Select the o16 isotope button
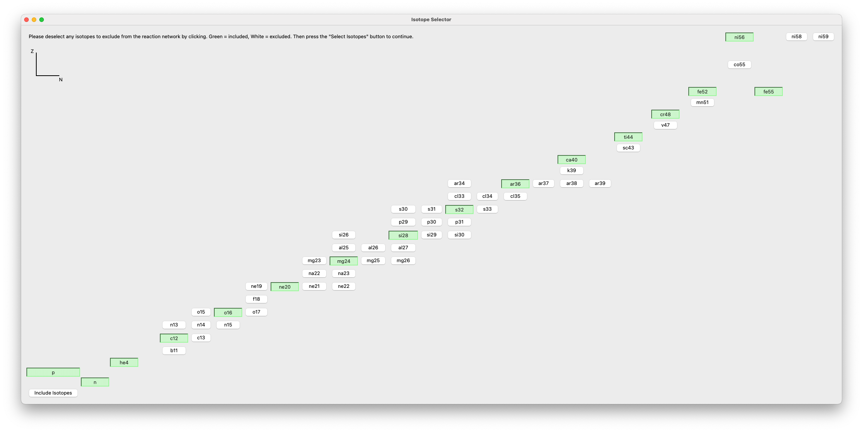Screen dimensions: 863x432 click(228, 312)
